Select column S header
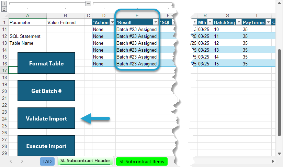 pyautogui.click(x=227, y=15)
